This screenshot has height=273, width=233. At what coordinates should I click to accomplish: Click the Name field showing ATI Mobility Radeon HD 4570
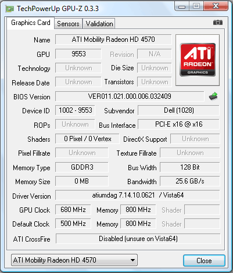[113, 39]
